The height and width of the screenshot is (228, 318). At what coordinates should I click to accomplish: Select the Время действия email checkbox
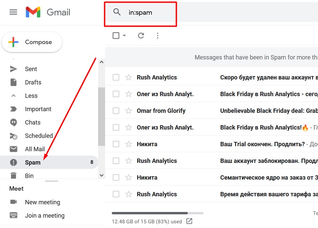click(116, 194)
